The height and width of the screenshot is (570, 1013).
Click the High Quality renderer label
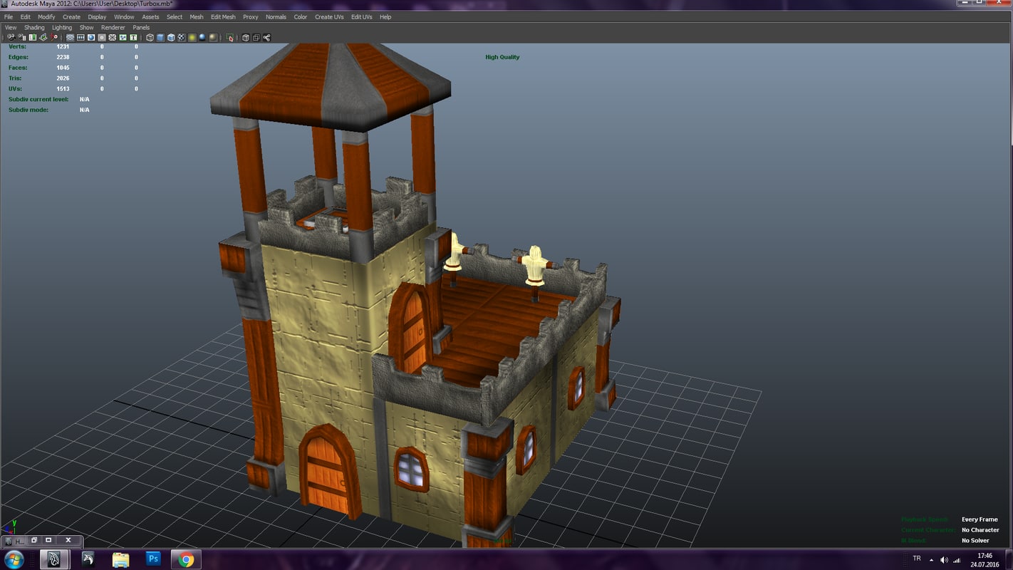[502, 56]
